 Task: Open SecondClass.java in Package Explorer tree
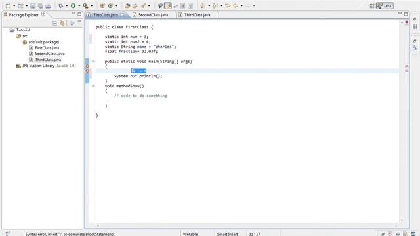[x=50, y=54]
